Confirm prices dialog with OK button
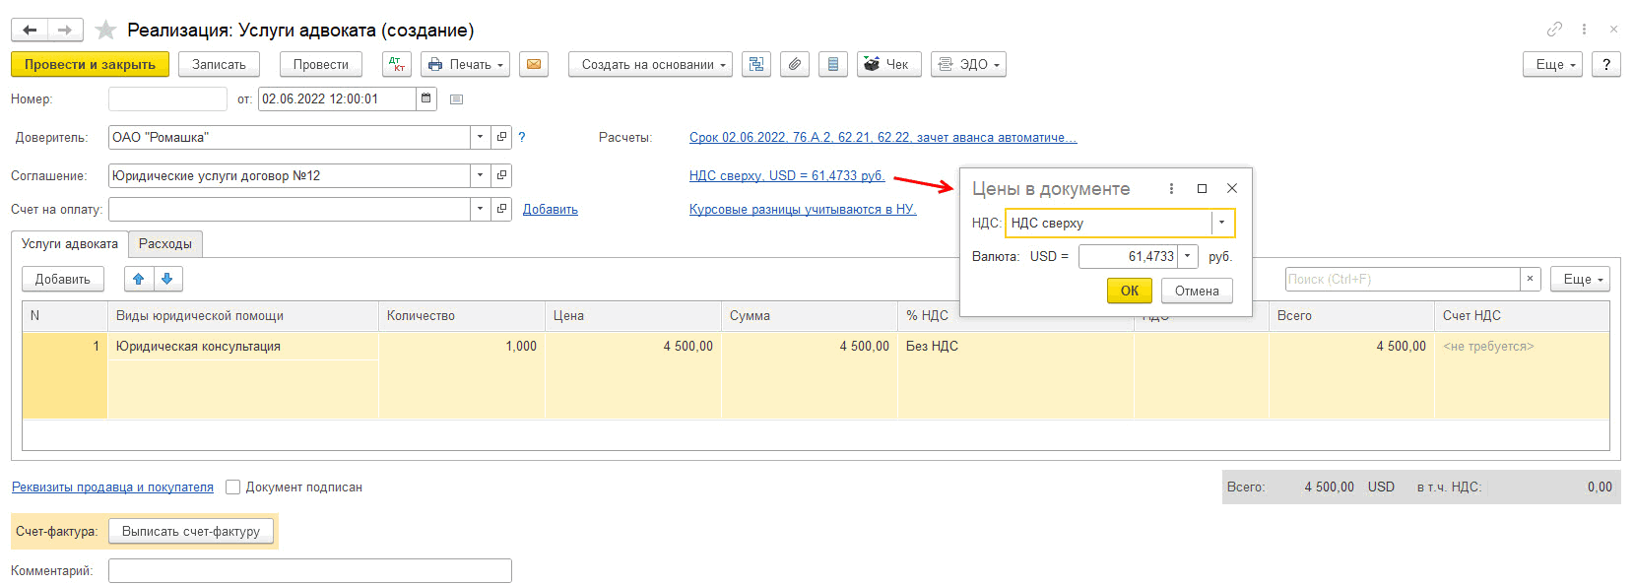Viewport: 1634px width, 585px height. tap(1129, 291)
